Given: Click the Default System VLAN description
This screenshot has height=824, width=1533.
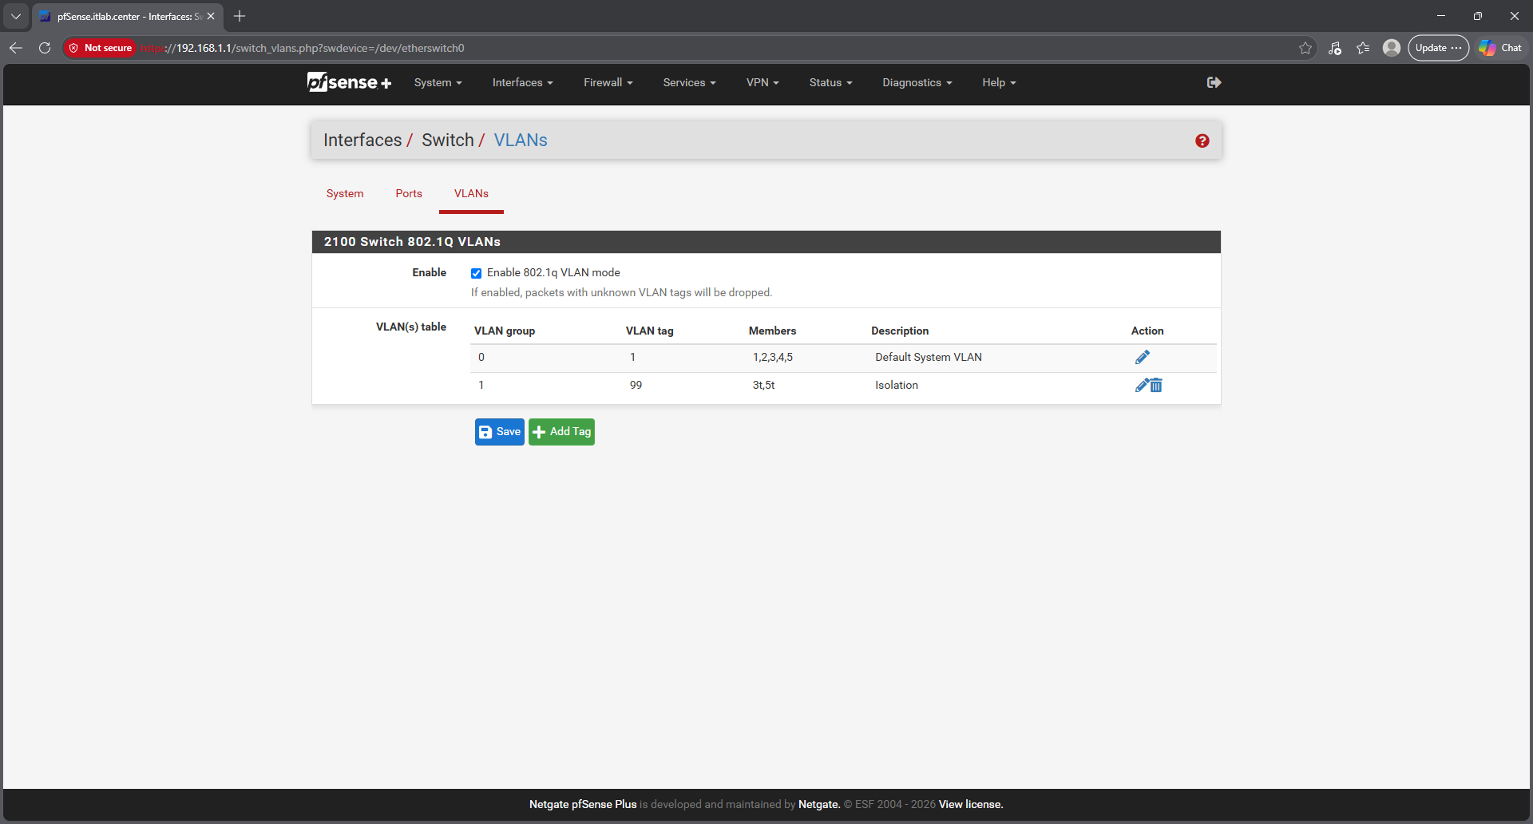Looking at the screenshot, I should tap(929, 358).
